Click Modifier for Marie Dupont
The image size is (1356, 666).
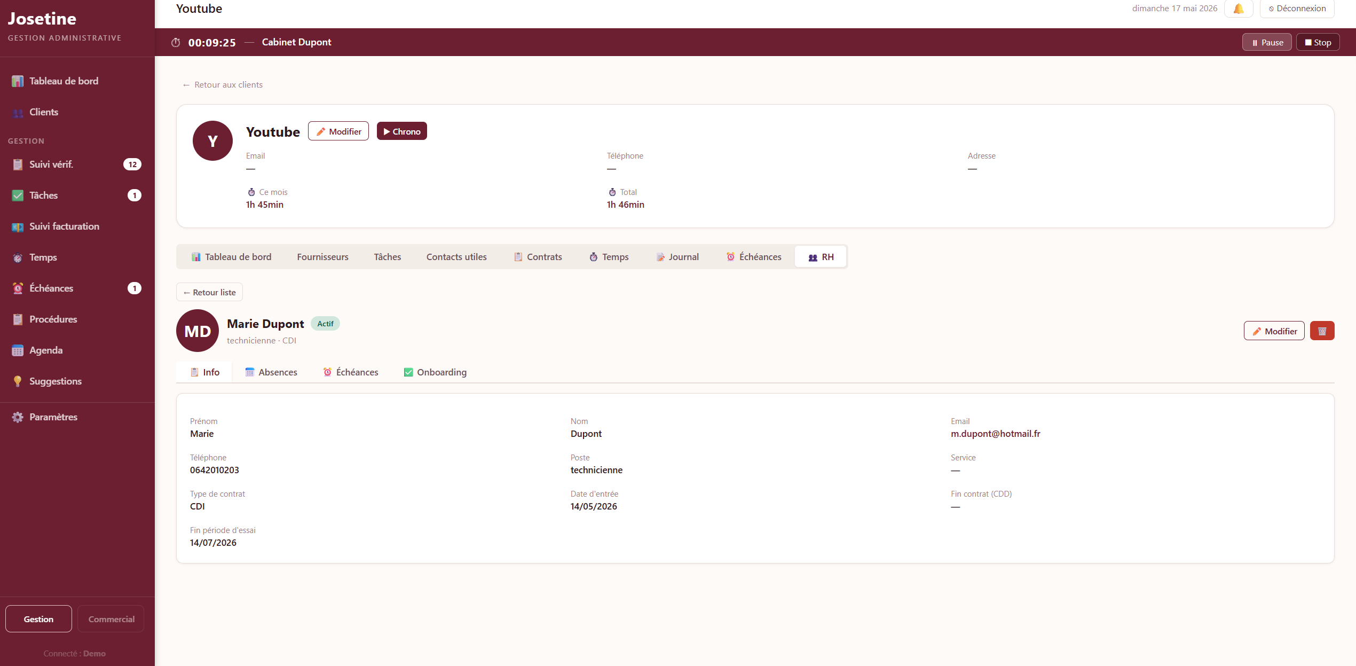click(x=1274, y=331)
